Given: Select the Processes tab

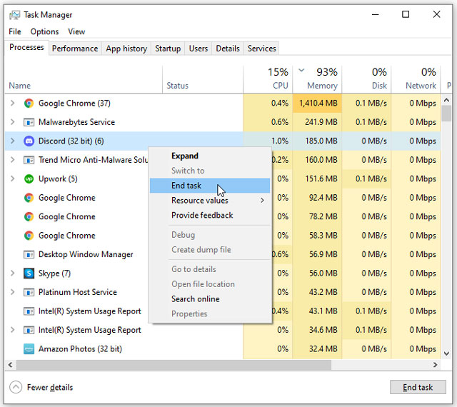Looking at the screenshot, I should (27, 47).
